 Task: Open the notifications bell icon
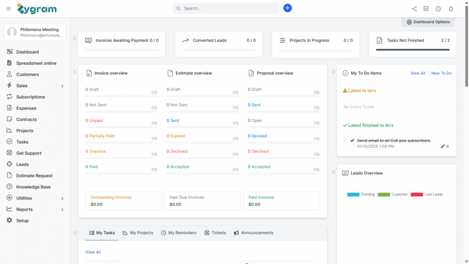click(x=451, y=9)
